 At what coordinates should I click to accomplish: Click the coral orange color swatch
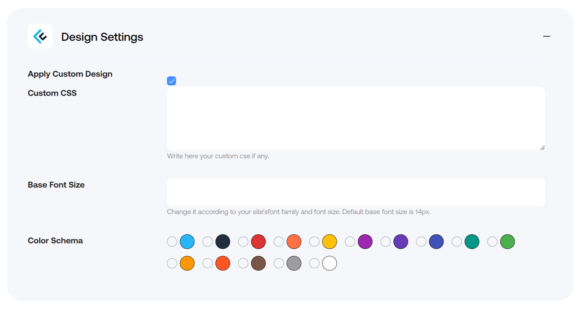tap(294, 242)
